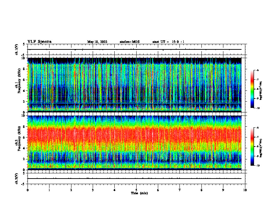Click the '-6' label on ch.1 color bar
This screenshot has height=213, width=276.
click(258, 70)
